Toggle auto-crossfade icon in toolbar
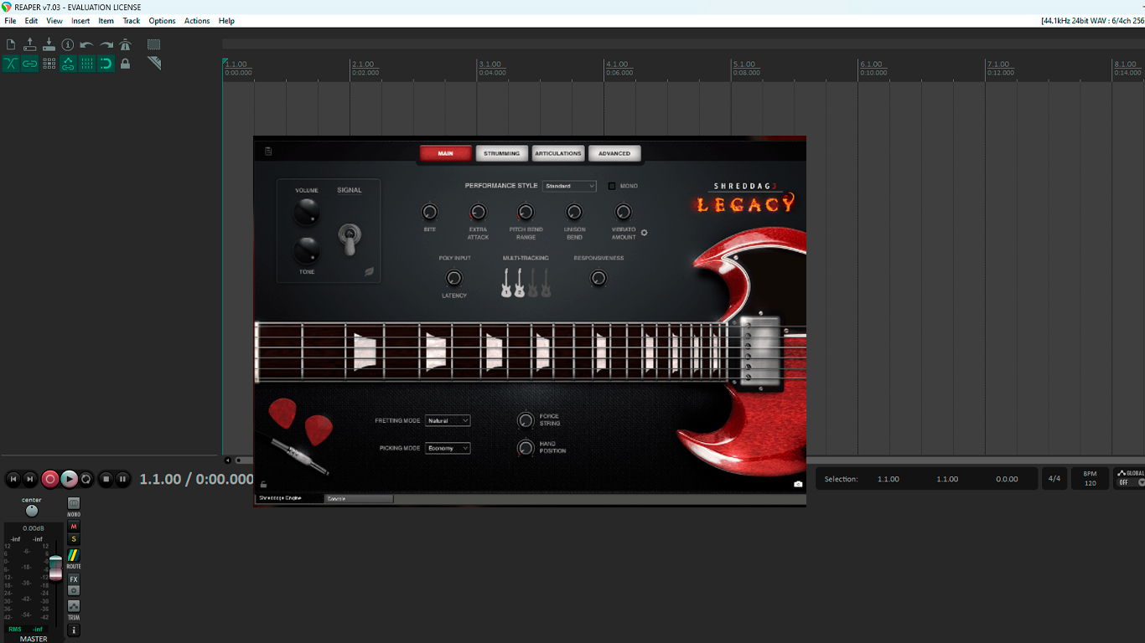The height and width of the screenshot is (643, 1145). (11, 64)
